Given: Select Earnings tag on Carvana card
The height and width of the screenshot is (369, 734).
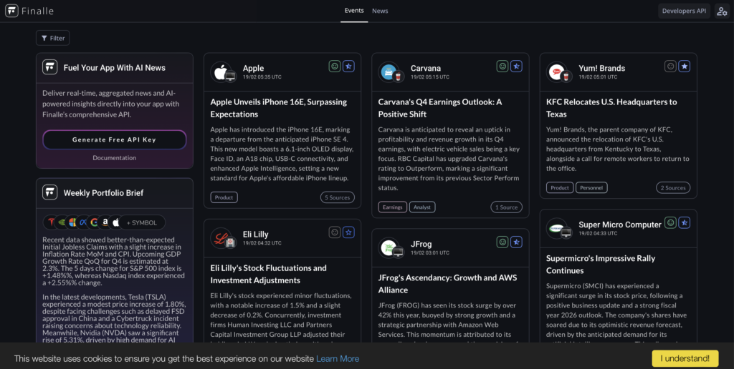Looking at the screenshot, I should coord(392,207).
